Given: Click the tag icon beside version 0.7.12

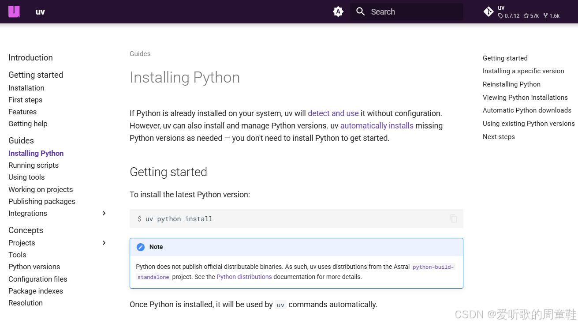Looking at the screenshot, I should click(500, 16).
